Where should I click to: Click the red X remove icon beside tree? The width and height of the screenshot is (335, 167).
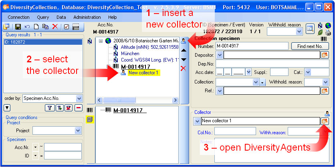coord(184,68)
